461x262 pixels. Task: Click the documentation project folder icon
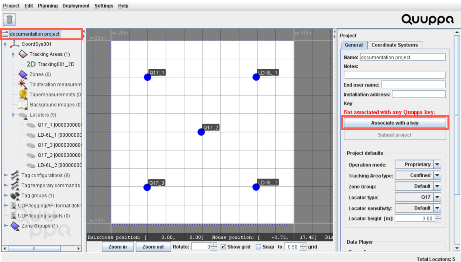click(x=5, y=34)
